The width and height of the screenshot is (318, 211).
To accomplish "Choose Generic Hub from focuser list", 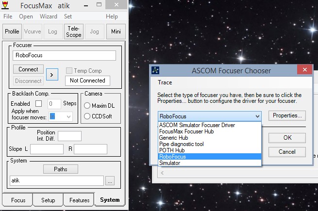I will point(210,138).
